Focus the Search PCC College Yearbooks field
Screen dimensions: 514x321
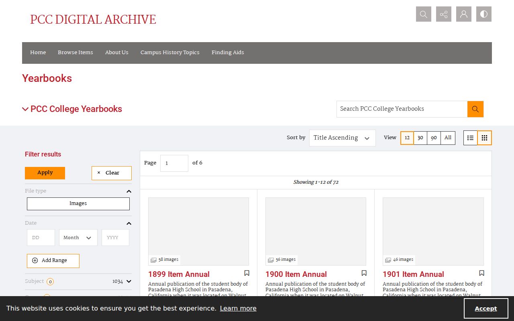pos(402,109)
